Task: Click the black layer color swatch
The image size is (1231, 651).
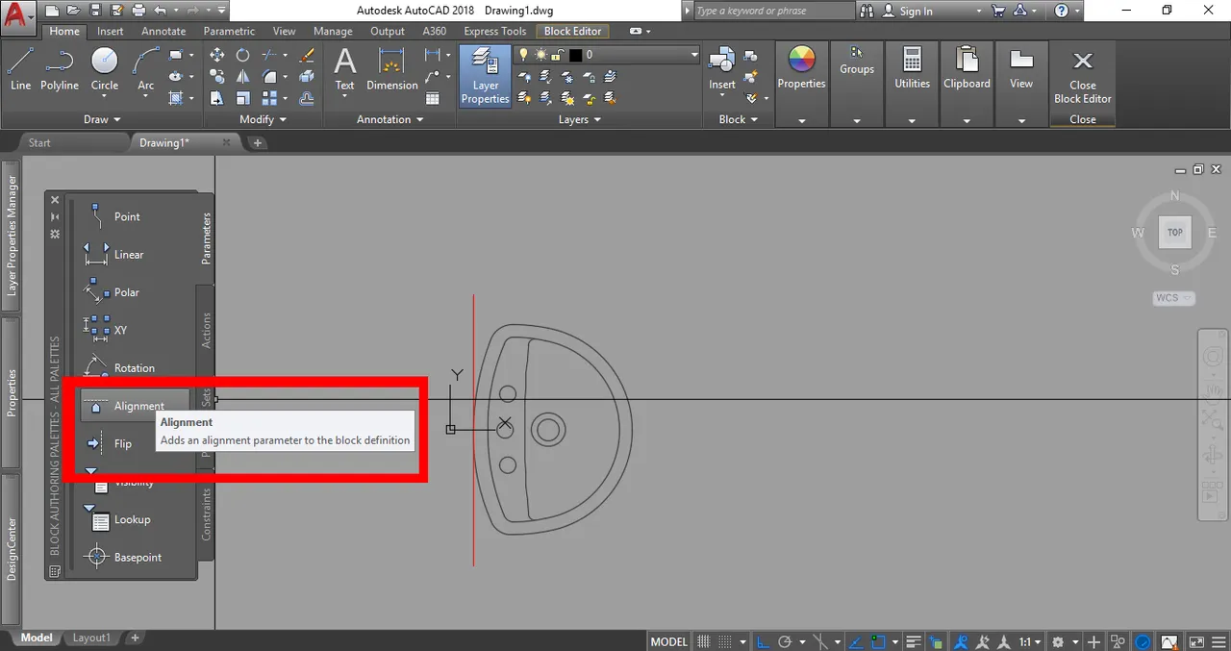Action: click(575, 55)
